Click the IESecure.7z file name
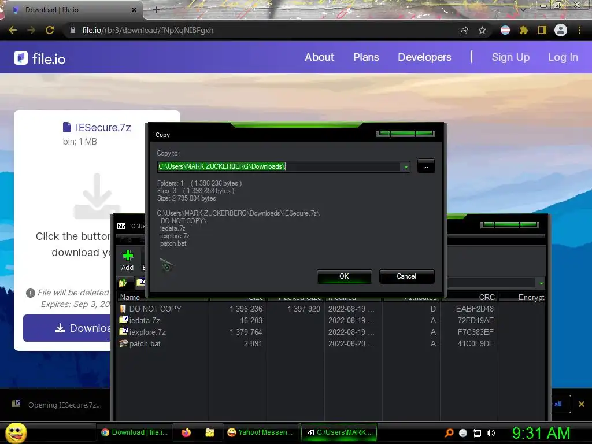Screen dimensions: 592x444 click(x=103, y=128)
